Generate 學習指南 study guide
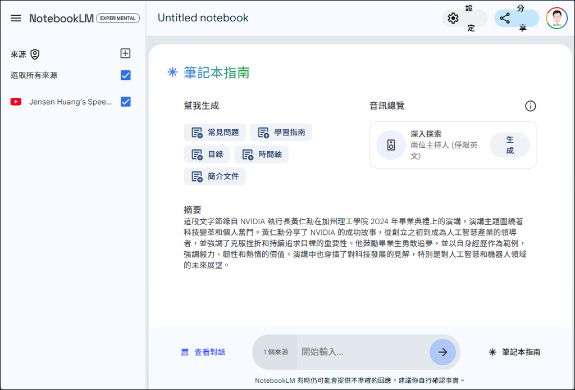 (x=281, y=133)
